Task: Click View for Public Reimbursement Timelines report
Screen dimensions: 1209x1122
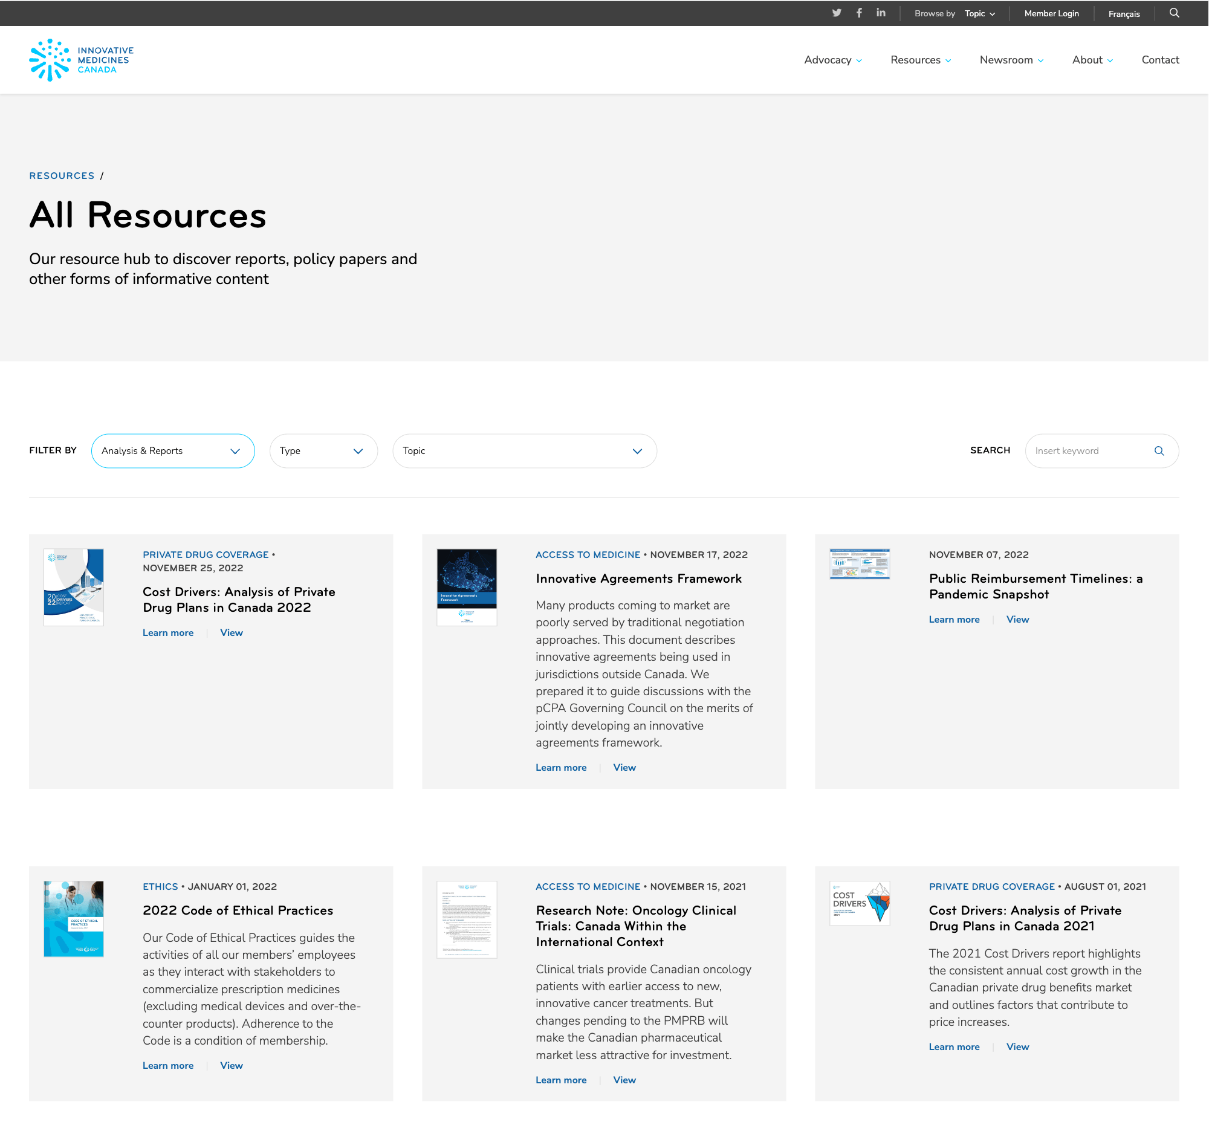Action: point(1016,619)
